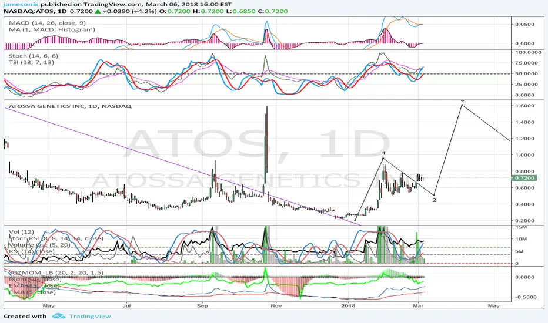Select the Vol (12) indicator label
Screen dimensions: 548x323
click(x=21, y=232)
